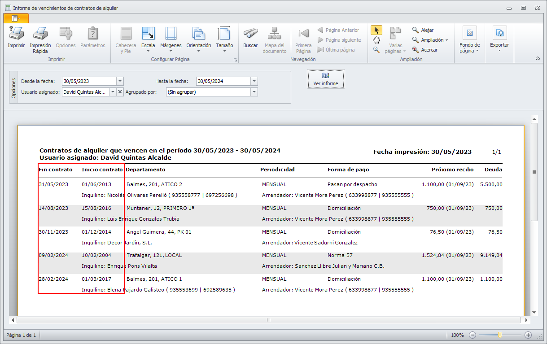The image size is (547, 344).
Task: Click the zoom slider handle
Action: [x=500, y=335]
